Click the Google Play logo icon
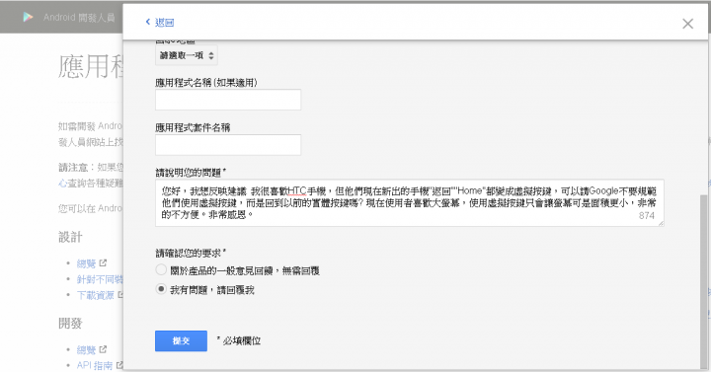 28,17
